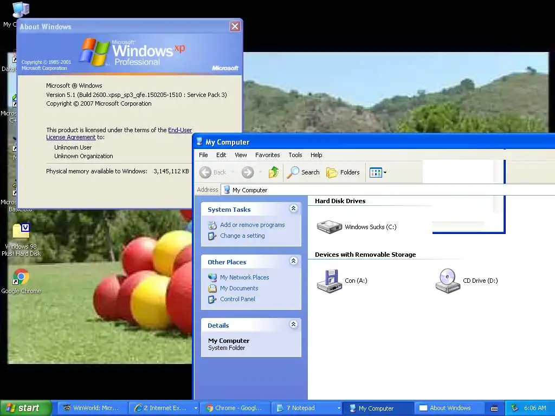Click the Change a setting icon

click(x=212, y=236)
